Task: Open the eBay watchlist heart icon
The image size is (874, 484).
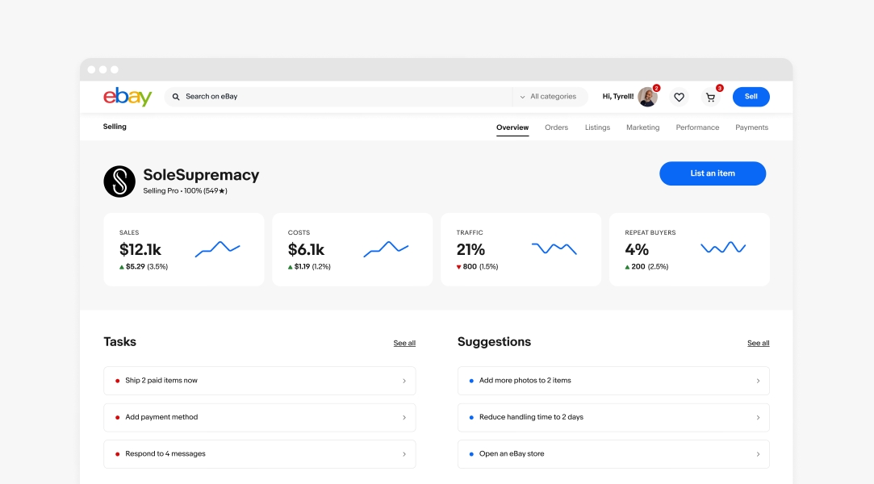Action: coord(679,97)
